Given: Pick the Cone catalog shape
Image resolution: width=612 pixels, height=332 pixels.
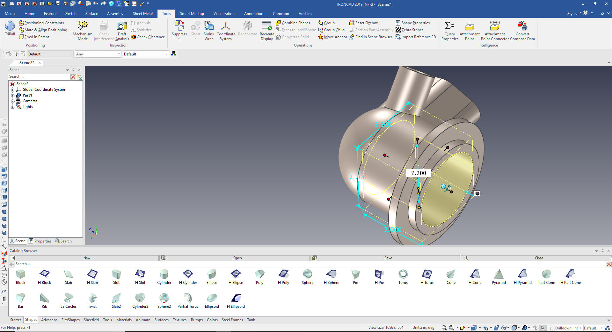Looking at the screenshot, I should pos(451,277).
